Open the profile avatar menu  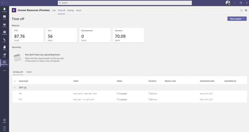click(228, 3)
